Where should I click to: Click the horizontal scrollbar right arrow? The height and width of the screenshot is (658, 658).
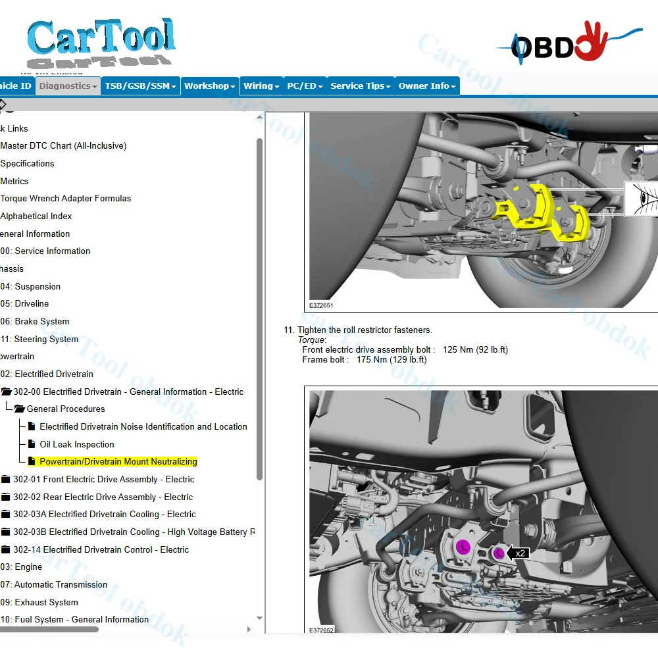coord(249,630)
